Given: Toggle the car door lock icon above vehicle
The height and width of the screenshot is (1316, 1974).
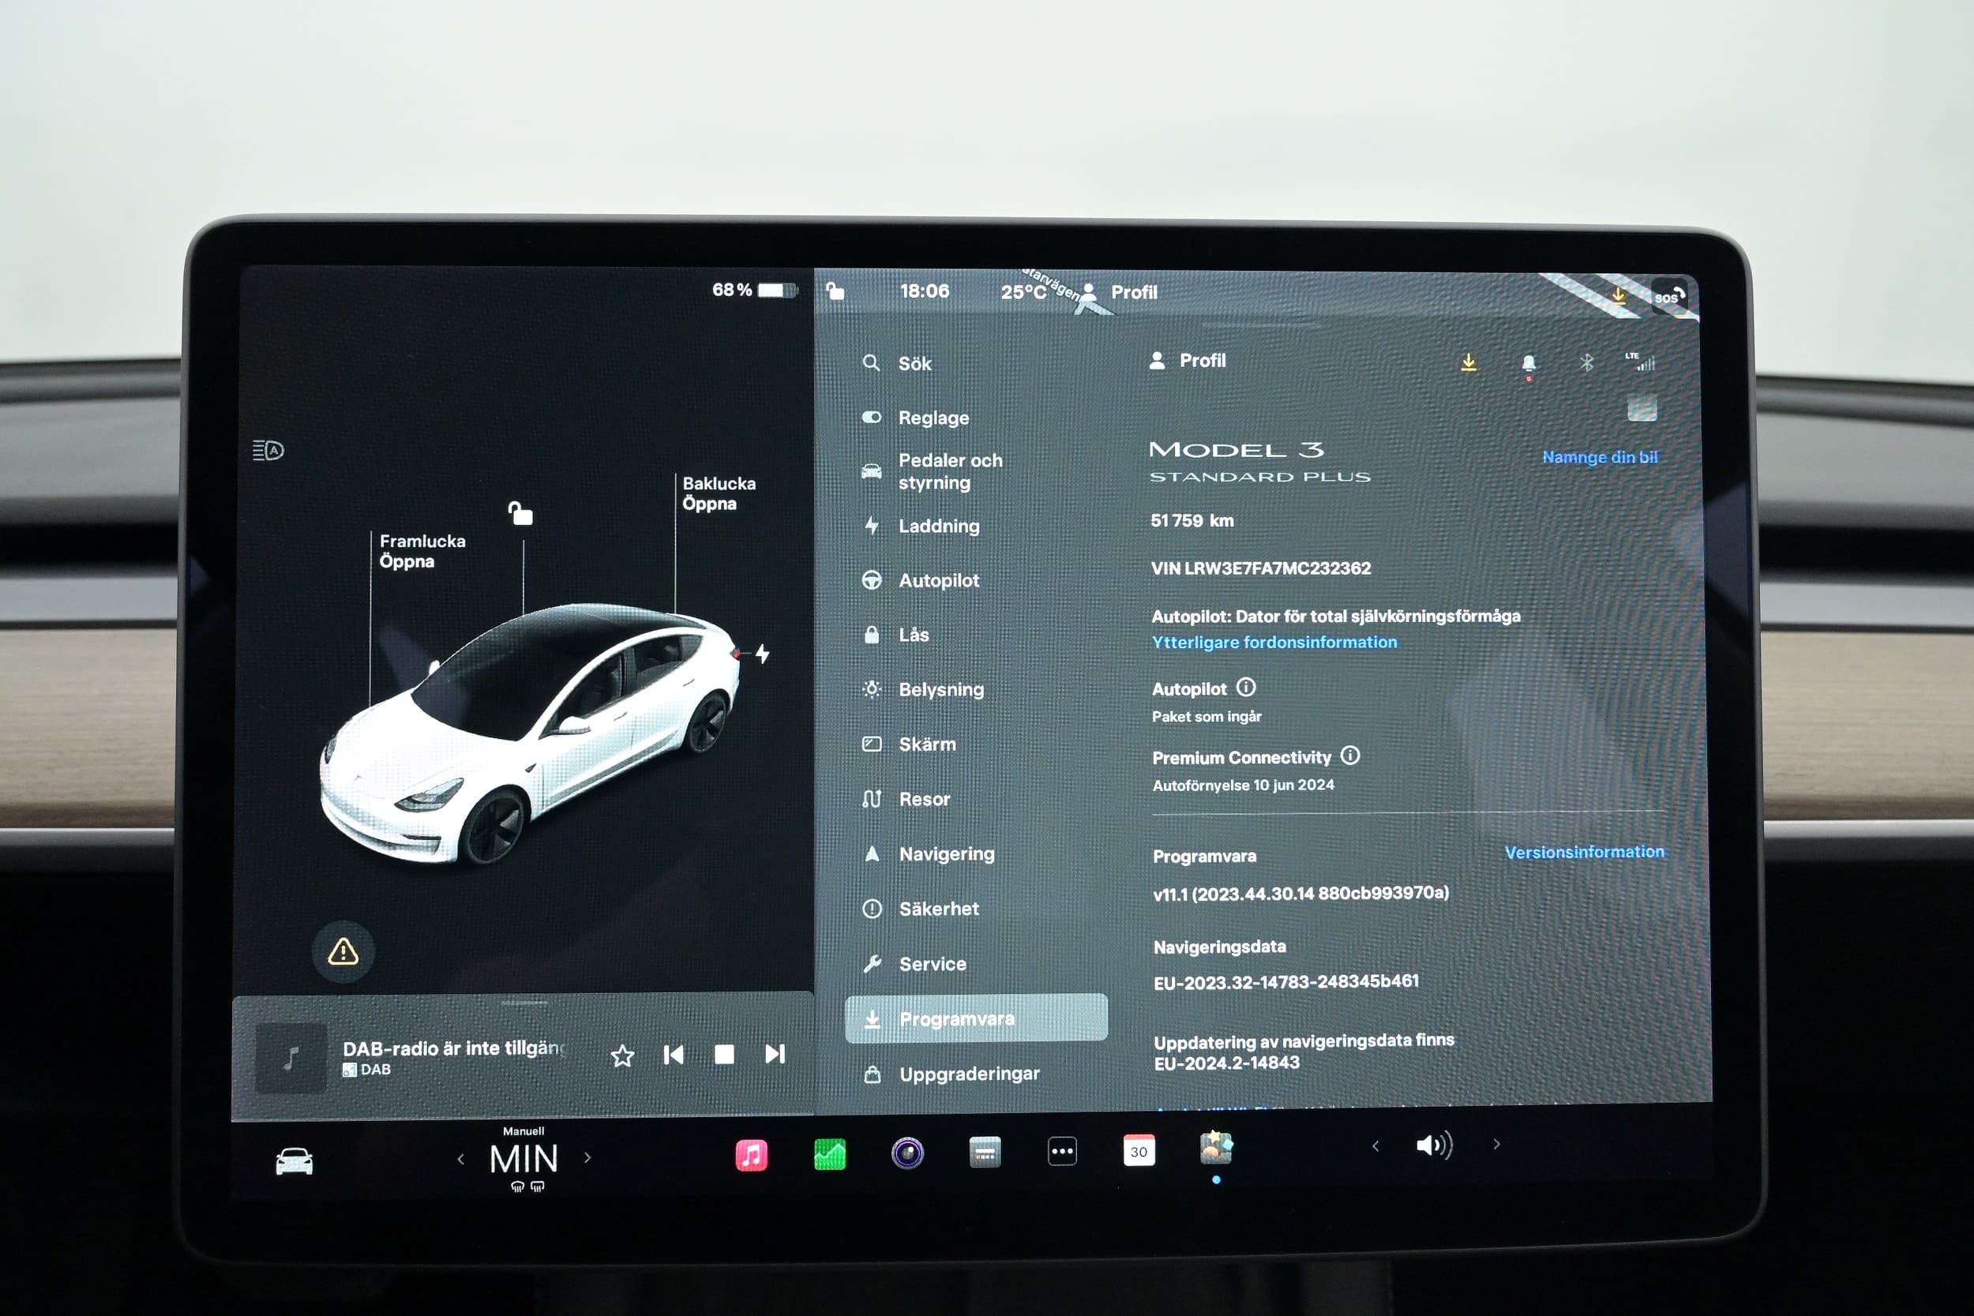Looking at the screenshot, I should (x=520, y=513).
